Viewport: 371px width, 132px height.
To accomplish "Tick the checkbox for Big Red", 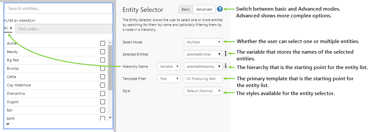I will [x=103, y=60].
